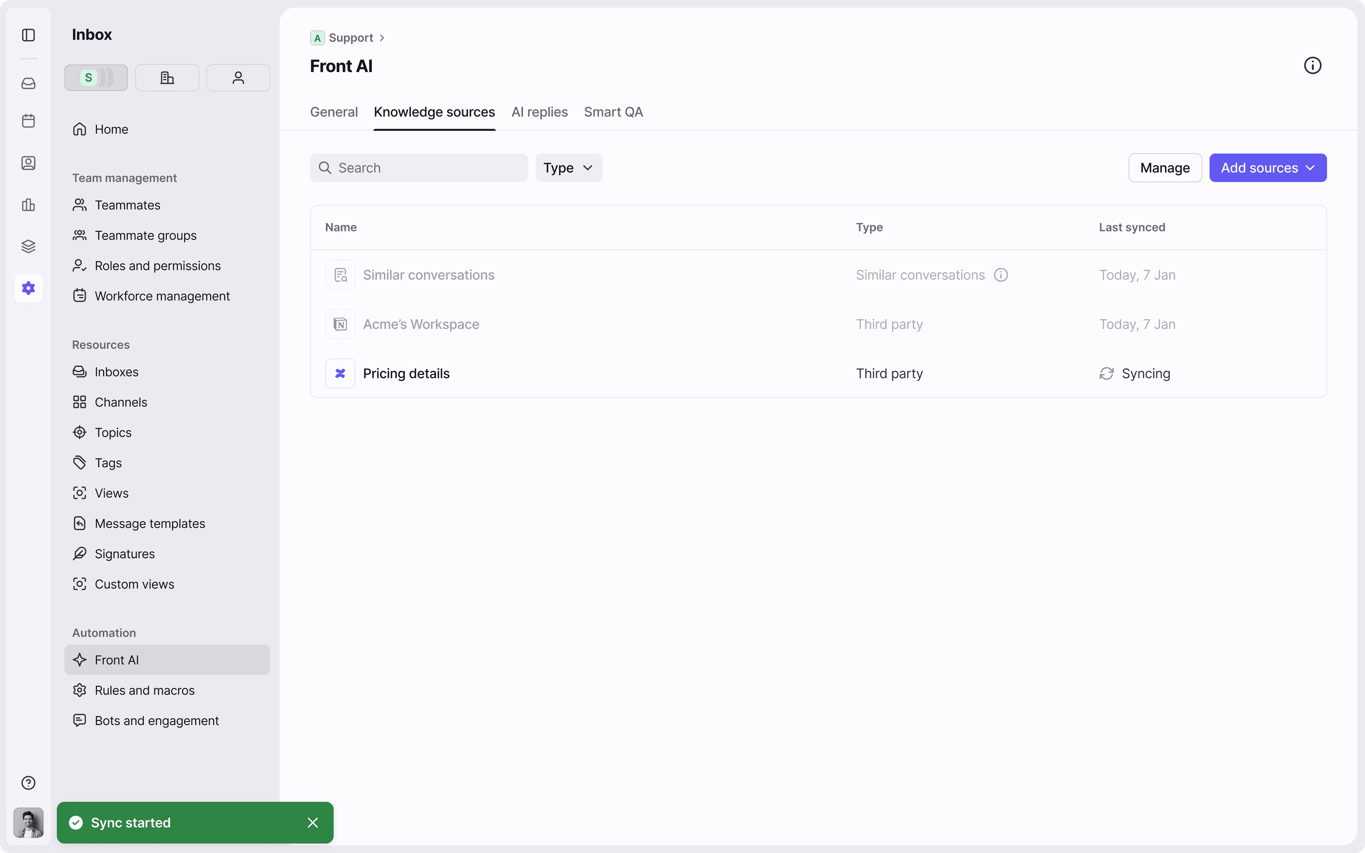Image resolution: width=1365 pixels, height=853 pixels.
Task: Open Settings via the gear icon
Action: pos(28,288)
